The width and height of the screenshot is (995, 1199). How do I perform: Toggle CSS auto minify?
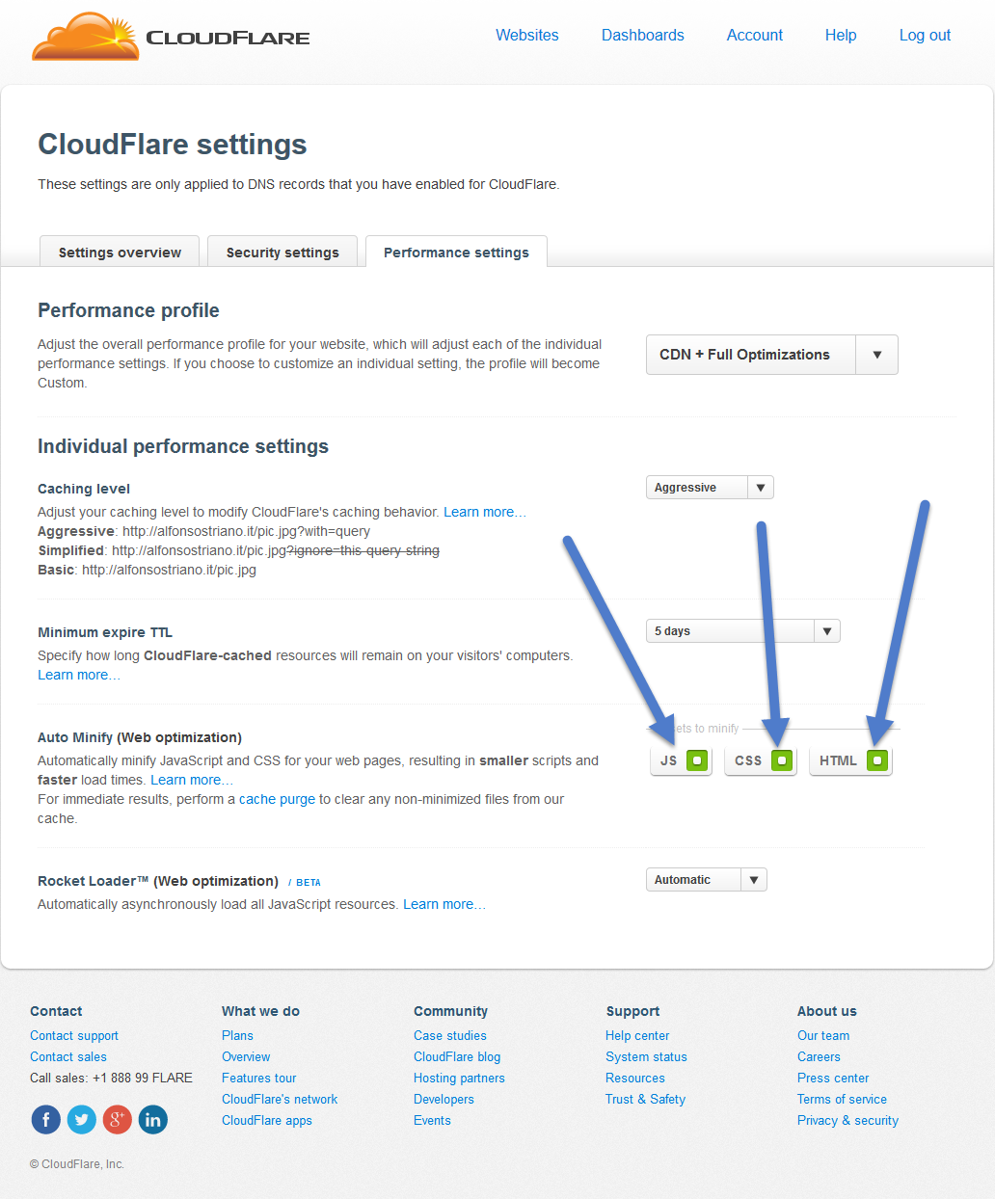coord(760,760)
